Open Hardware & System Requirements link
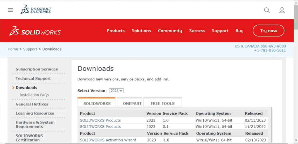298x144 pixels. click(35, 124)
